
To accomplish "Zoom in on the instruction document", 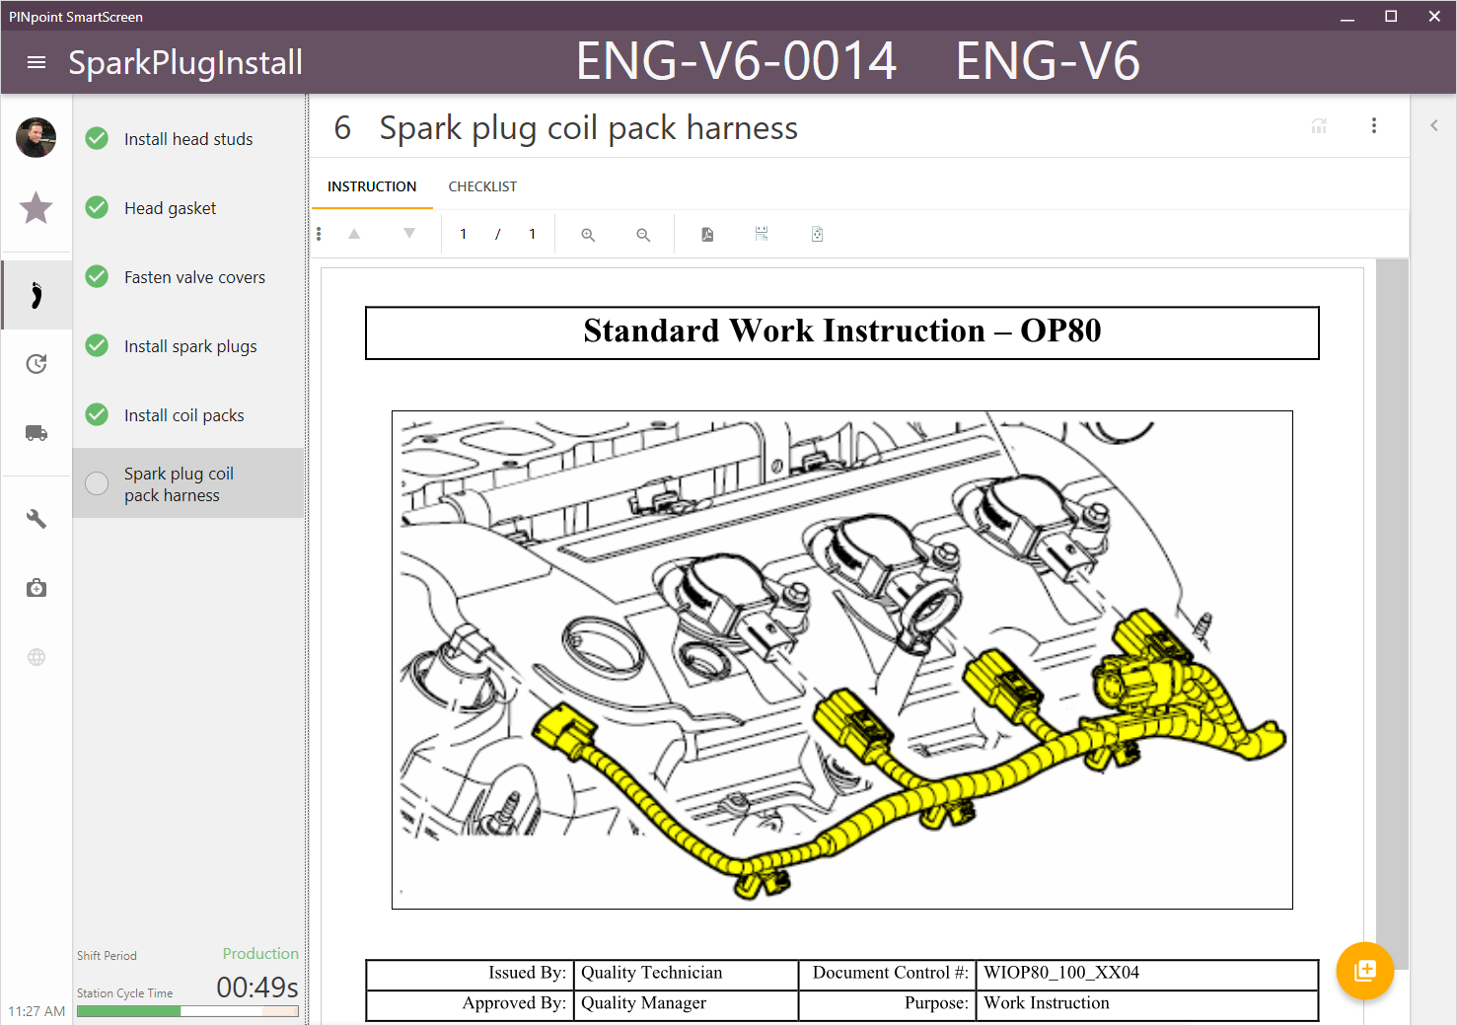I will click(588, 235).
